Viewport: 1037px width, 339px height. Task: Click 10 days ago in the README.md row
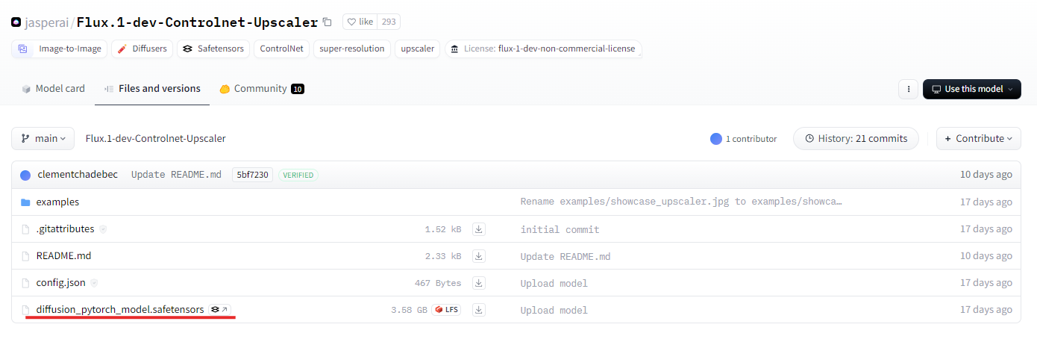click(x=986, y=256)
